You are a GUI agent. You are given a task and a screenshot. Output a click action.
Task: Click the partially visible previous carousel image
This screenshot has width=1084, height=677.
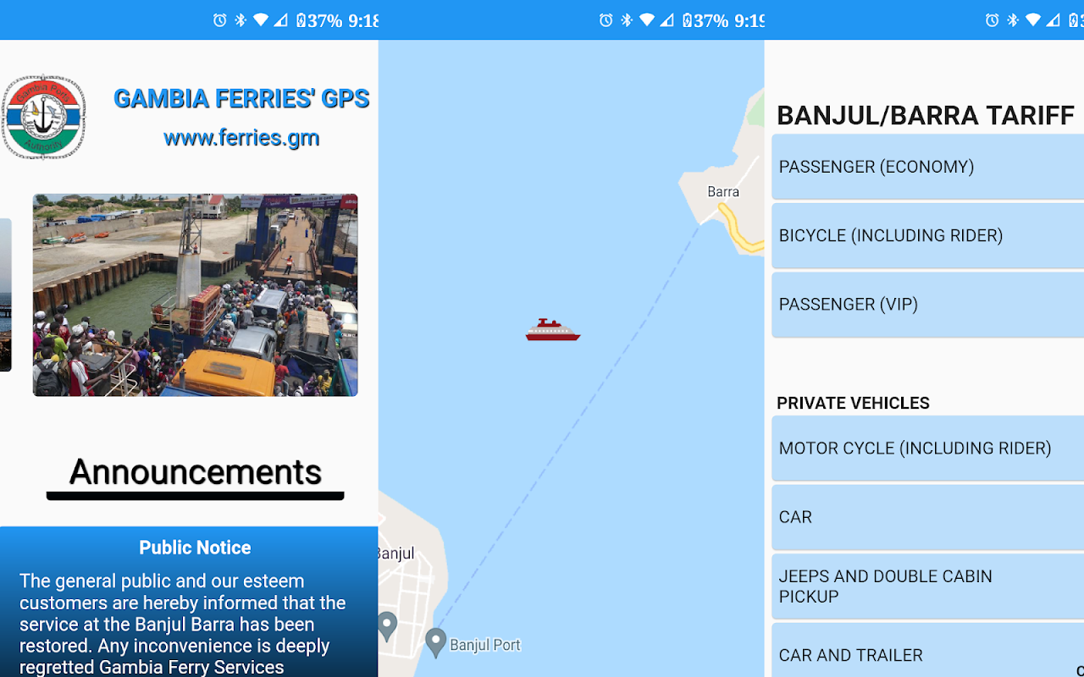[x=5, y=295]
